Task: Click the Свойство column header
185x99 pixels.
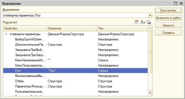Action: click(x=25, y=28)
